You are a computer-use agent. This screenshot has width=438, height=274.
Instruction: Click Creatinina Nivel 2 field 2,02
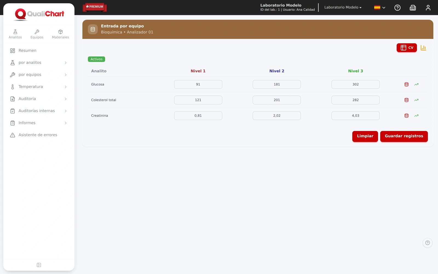tap(277, 116)
